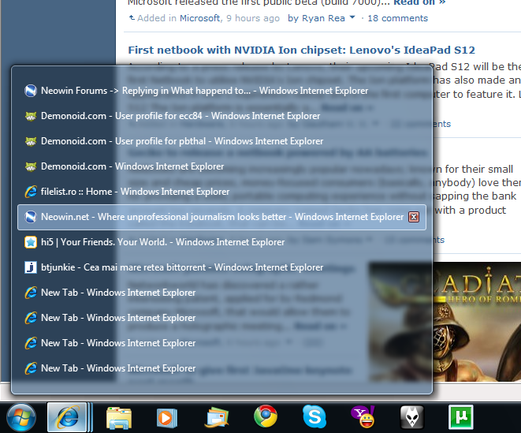Select Neowin.net unprofessional journalism entry
Image resolution: width=521 pixels, height=433 pixels.
pos(221,217)
